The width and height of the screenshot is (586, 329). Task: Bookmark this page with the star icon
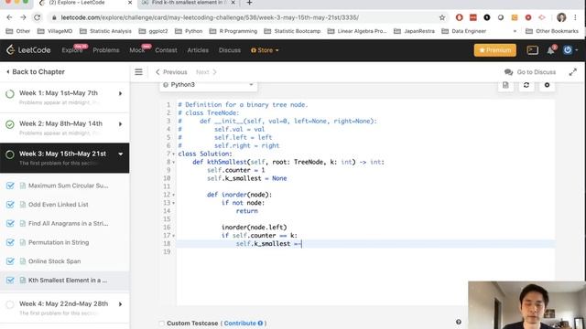pyautogui.click(x=442, y=17)
